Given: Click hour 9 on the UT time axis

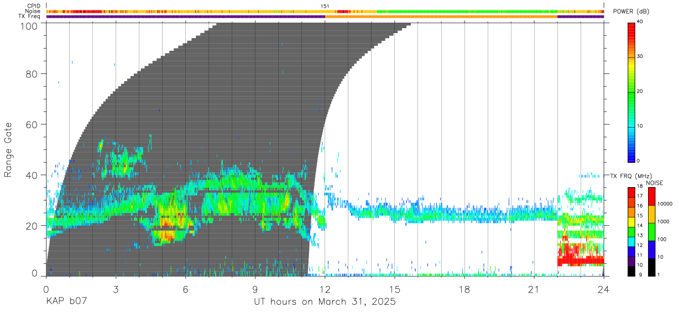Looking at the screenshot, I should tap(255, 289).
